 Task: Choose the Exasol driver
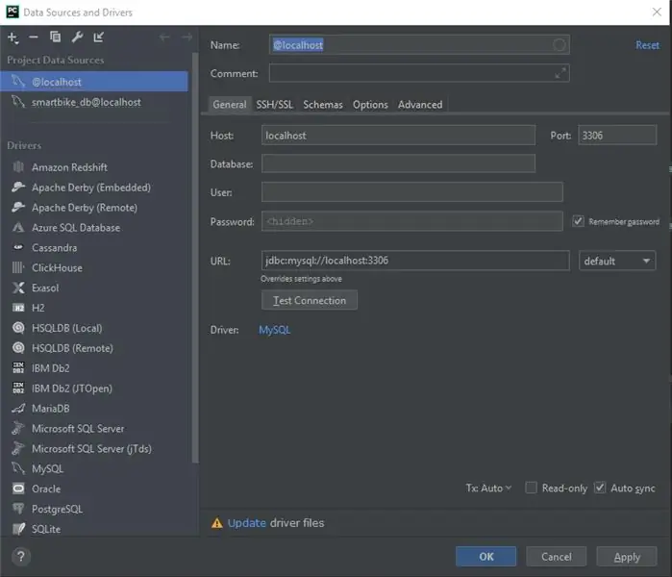point(45,288)
